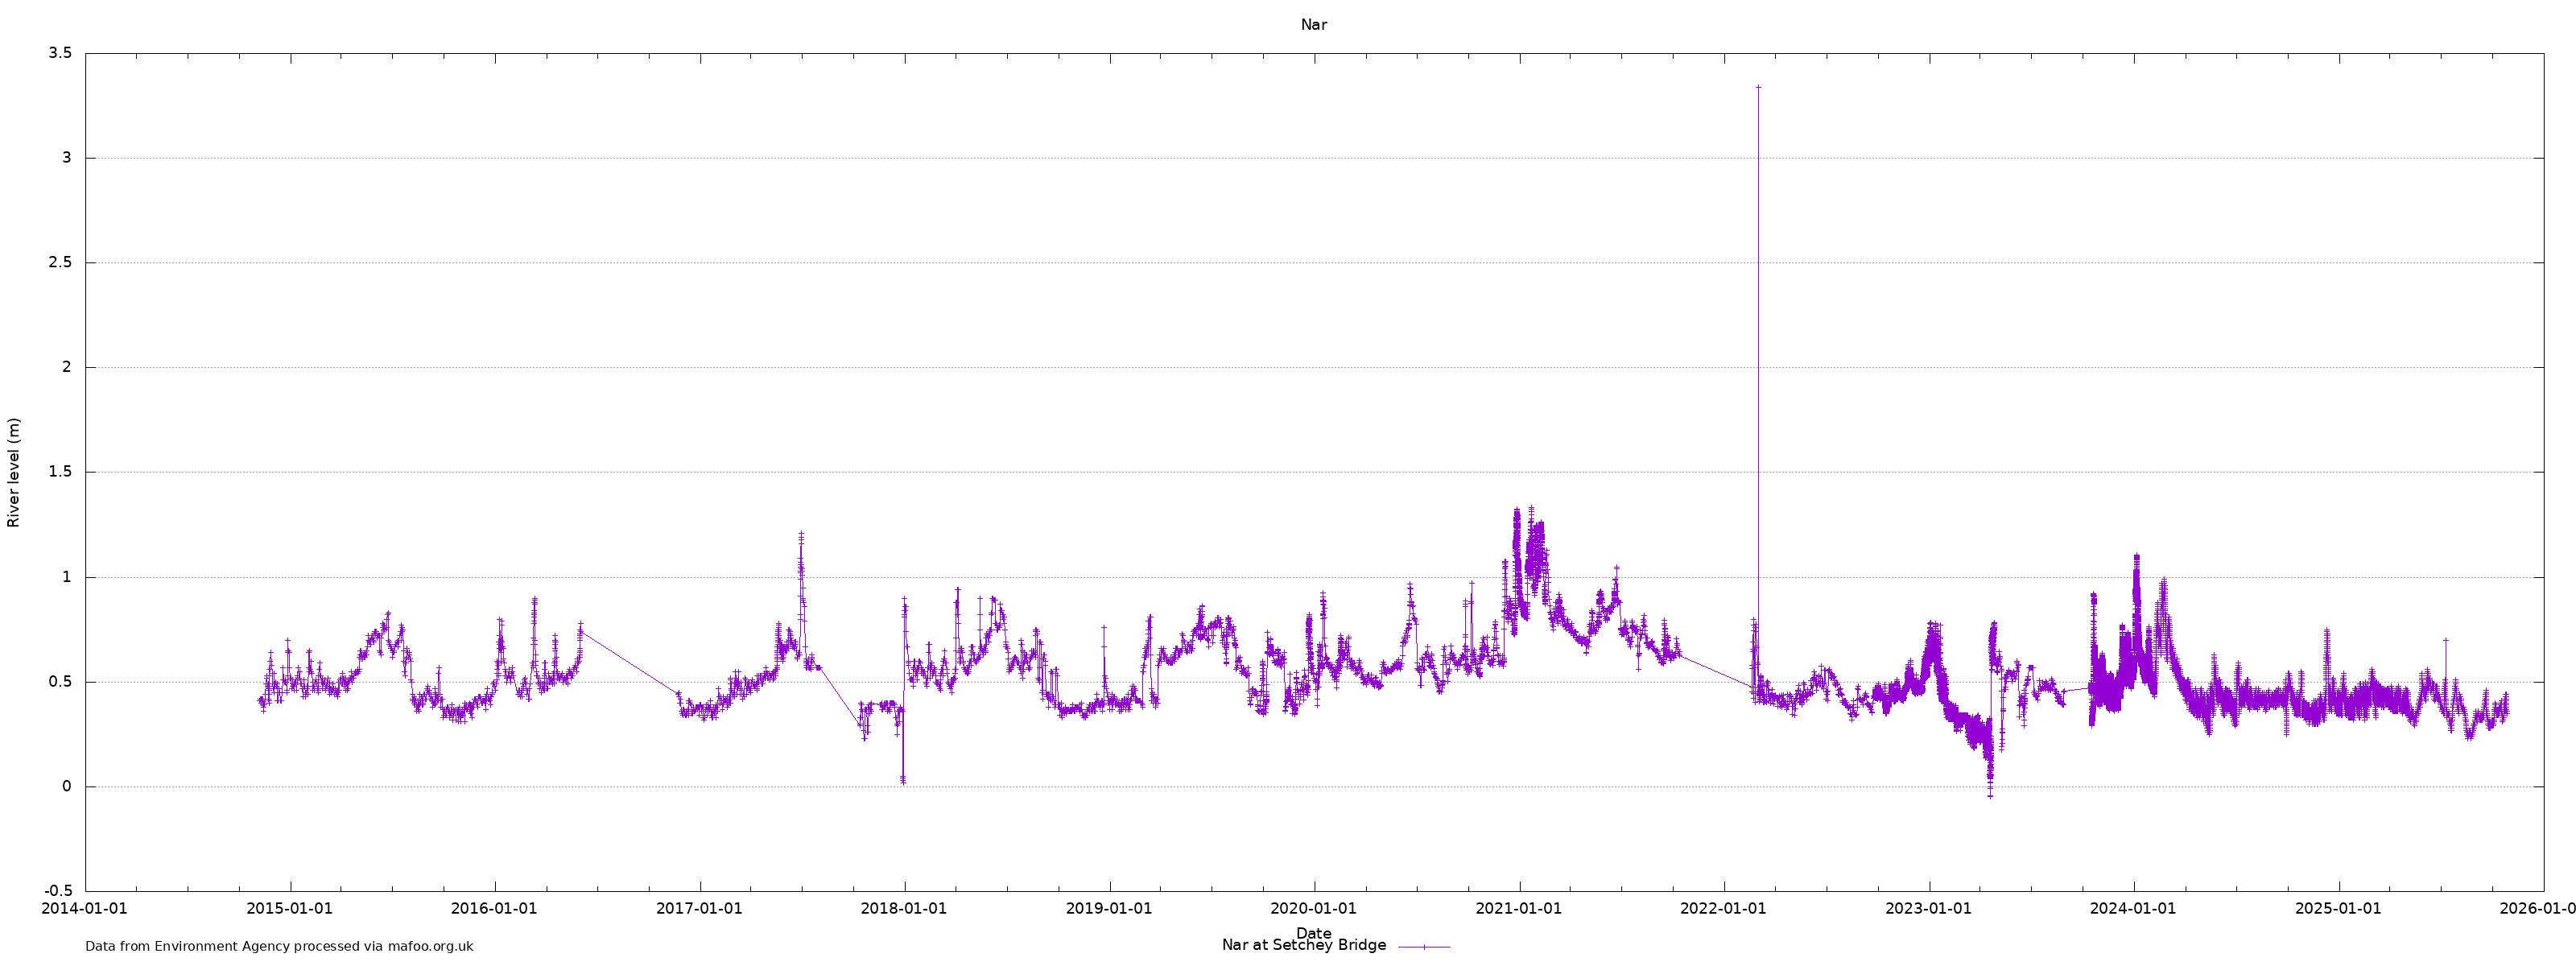Click the 2017-01-01 date tick label
The image size is (2576, 966).
coord(699,909)
